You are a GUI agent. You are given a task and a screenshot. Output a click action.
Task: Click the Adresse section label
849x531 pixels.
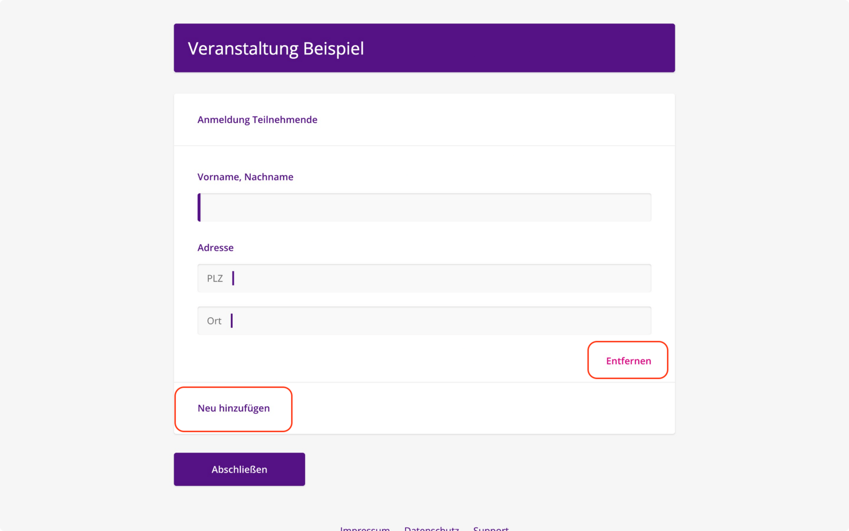click(x=215, y=248)
